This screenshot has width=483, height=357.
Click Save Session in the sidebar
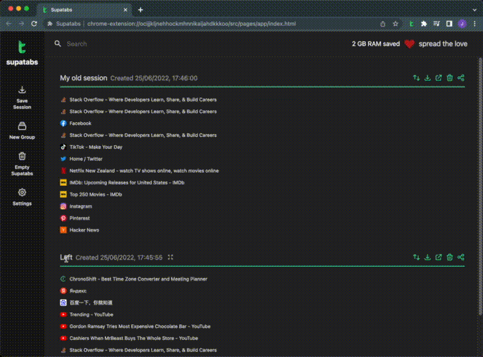[22, 98]
